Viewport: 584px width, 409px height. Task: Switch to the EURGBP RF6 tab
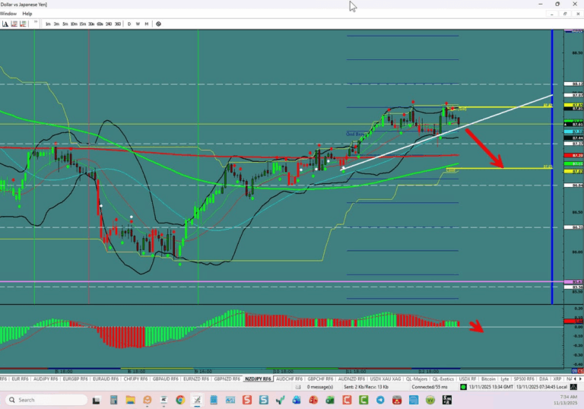pos(75,379)
